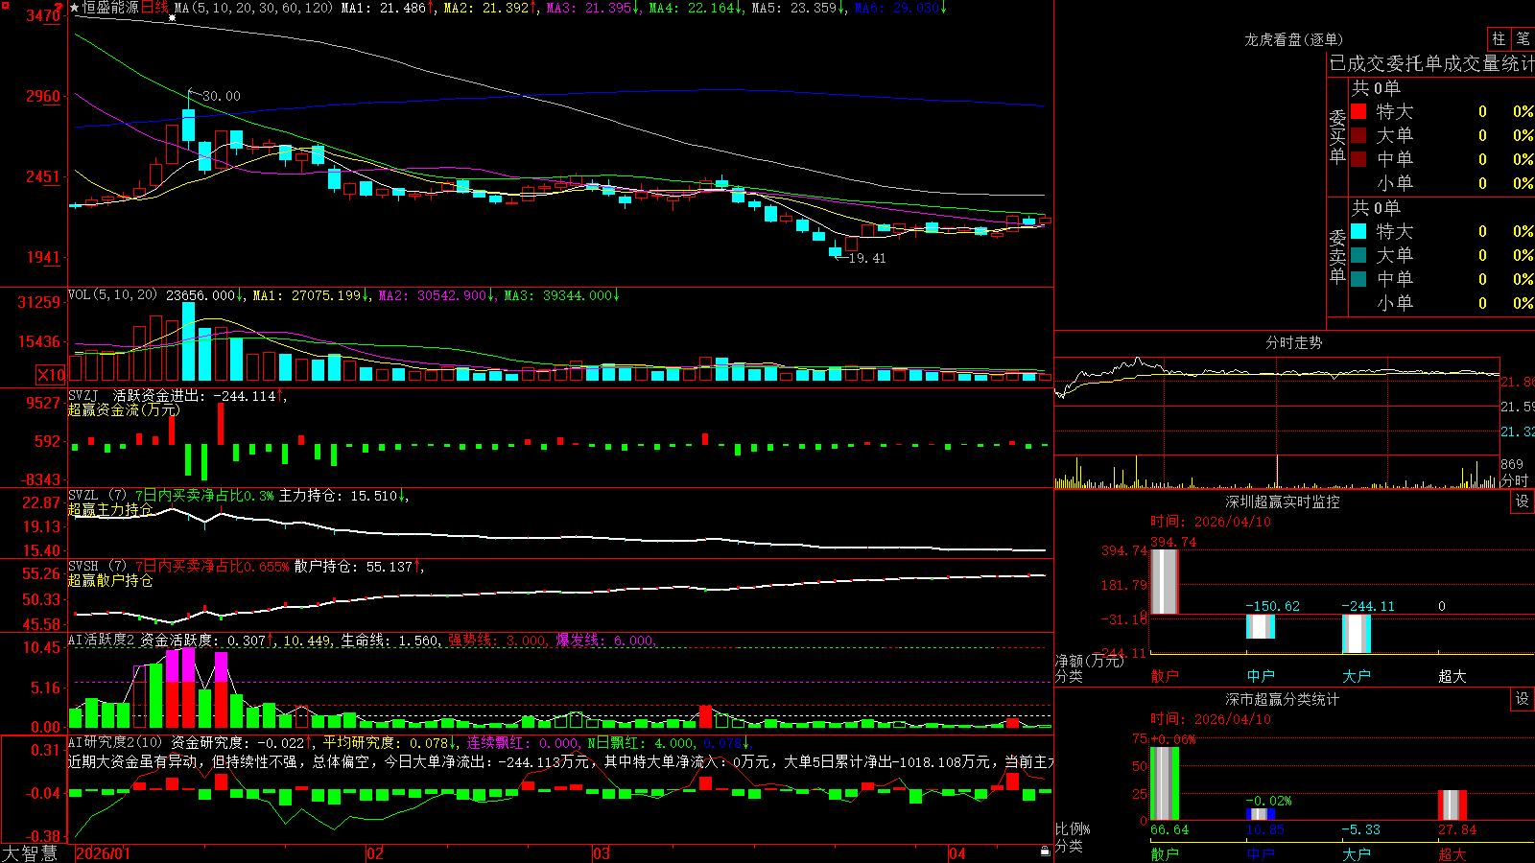Click the 分时走势 panel title

[x=1293, y=342]
